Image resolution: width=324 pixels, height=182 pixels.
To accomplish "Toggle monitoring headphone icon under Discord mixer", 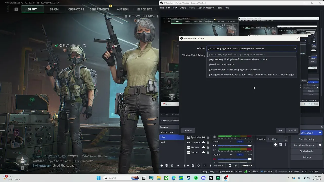I will 215,150.
